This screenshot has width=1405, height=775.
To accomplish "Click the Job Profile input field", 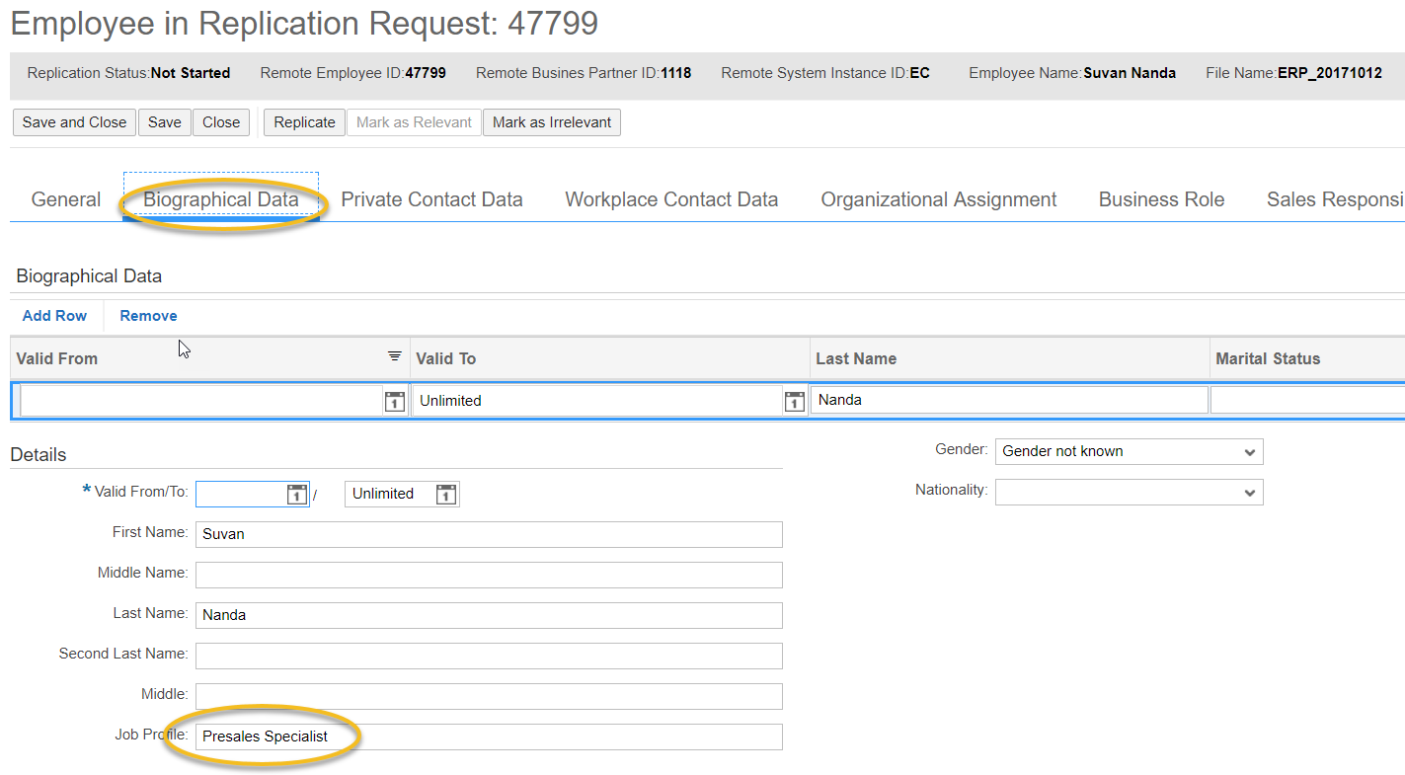I will pos(489,736).
